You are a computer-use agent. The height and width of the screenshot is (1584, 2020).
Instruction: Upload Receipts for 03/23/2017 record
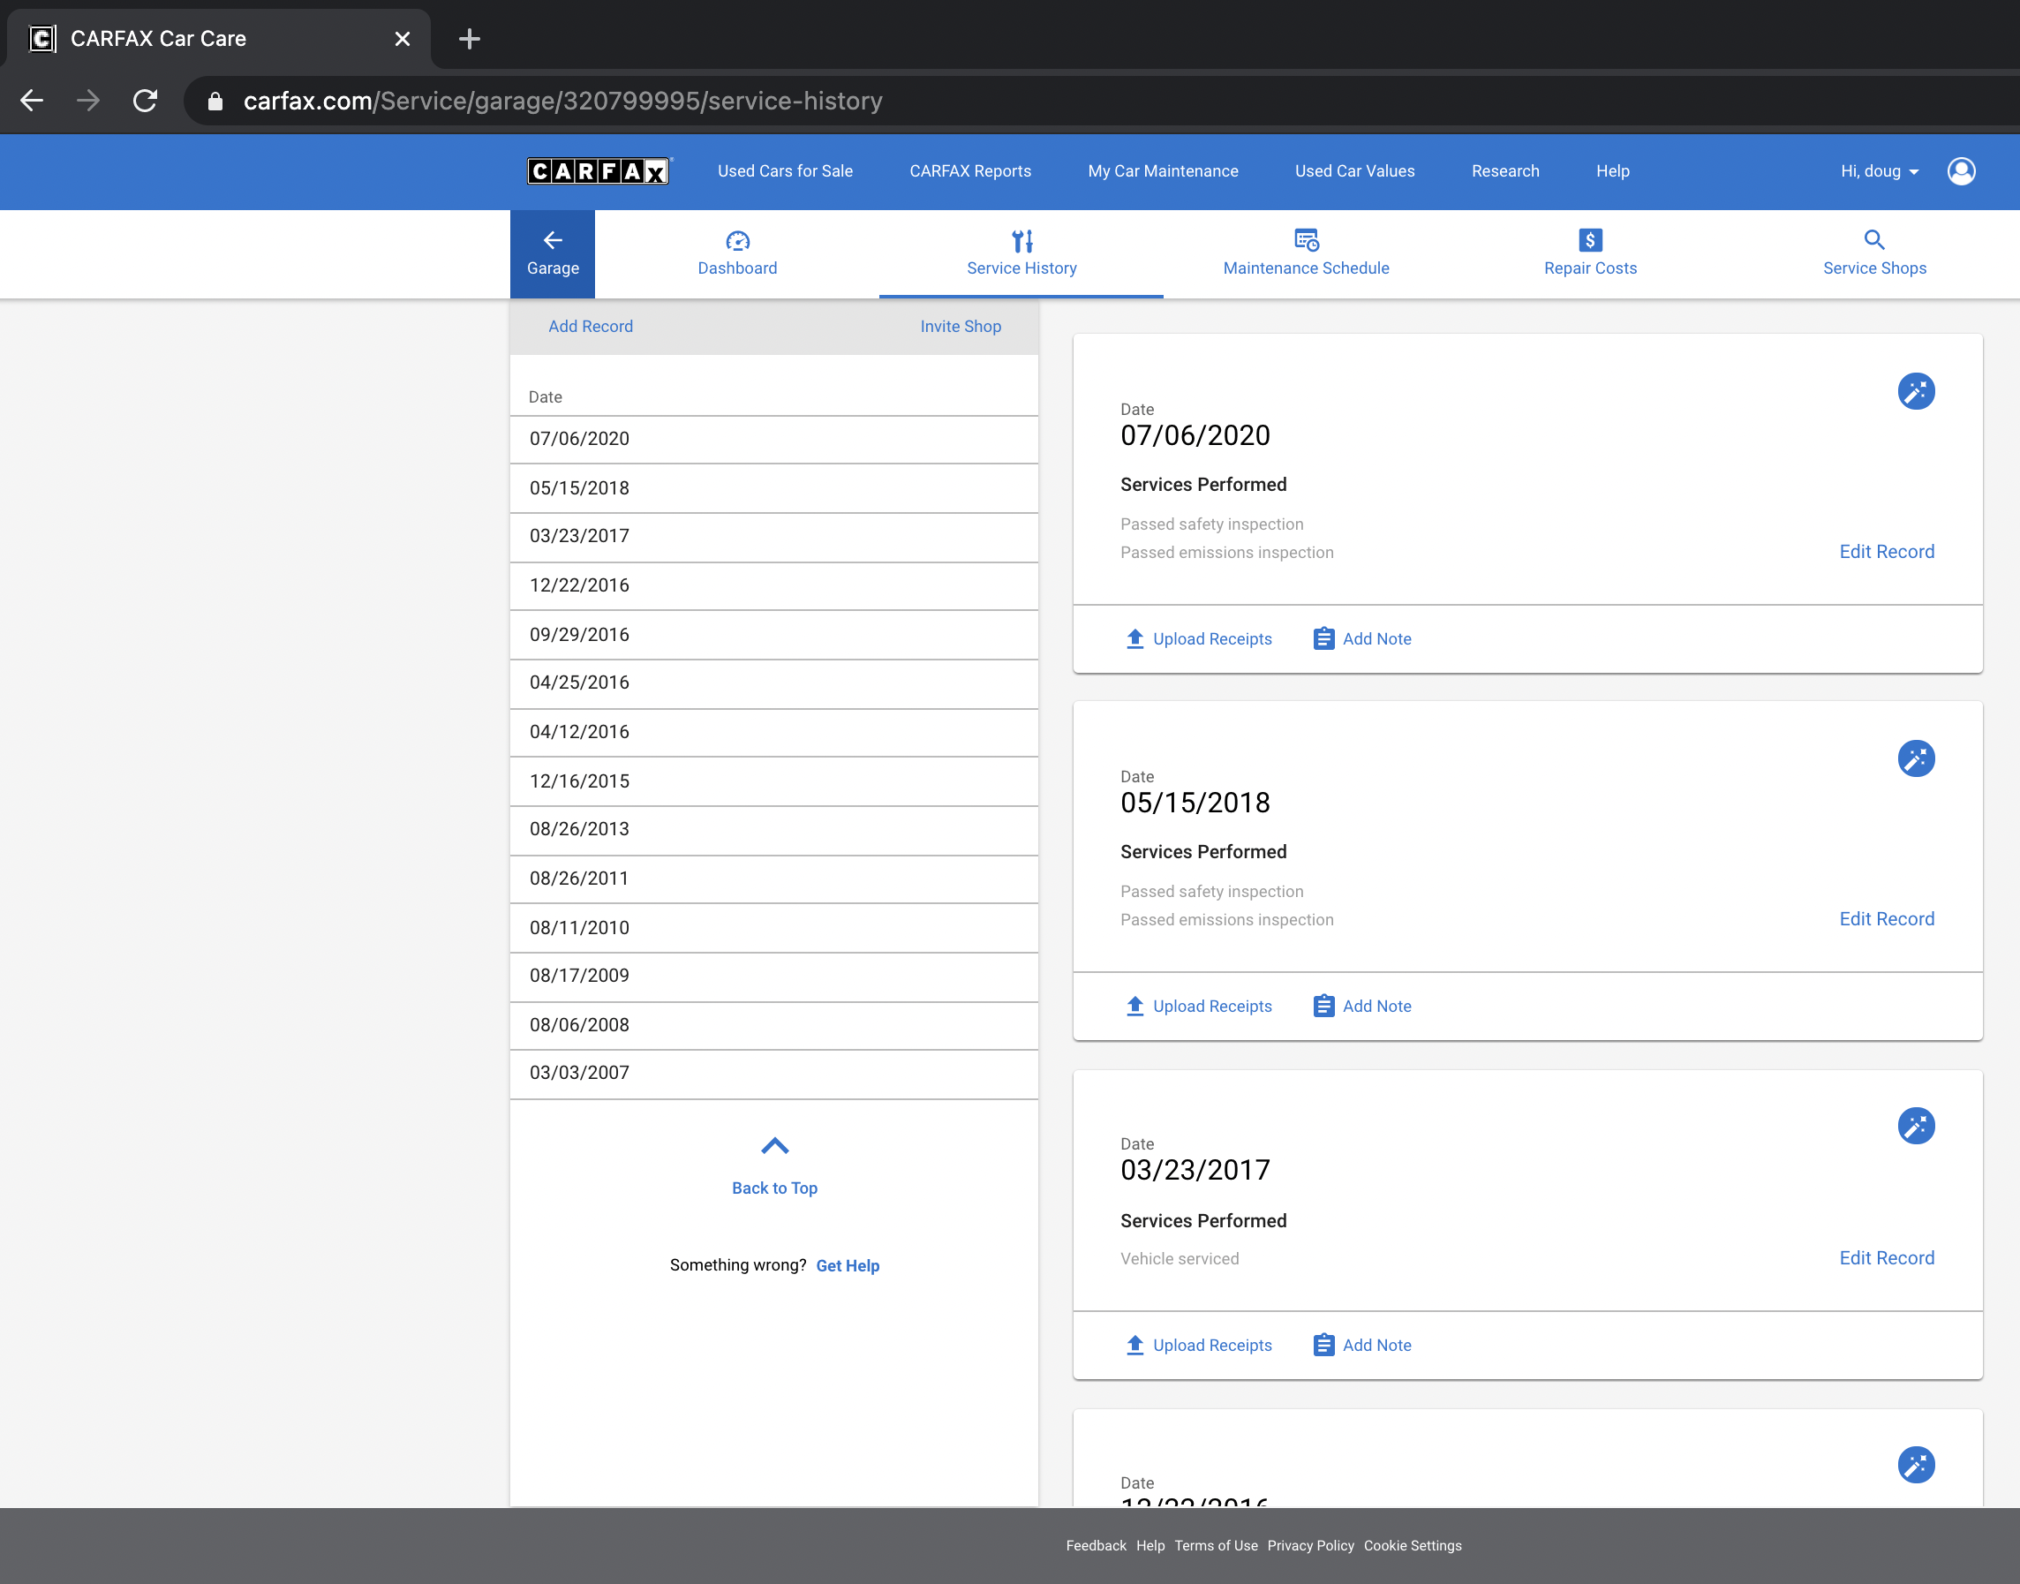(x=1198, y=1345)
